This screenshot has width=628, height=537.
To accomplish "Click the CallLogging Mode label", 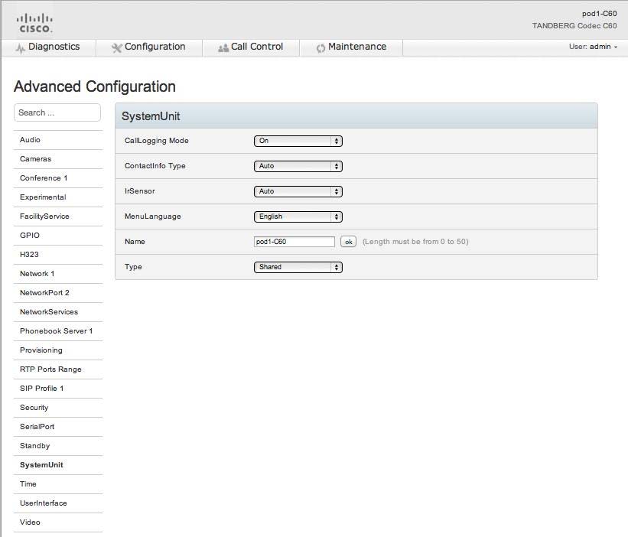I will tap(157, 141).
